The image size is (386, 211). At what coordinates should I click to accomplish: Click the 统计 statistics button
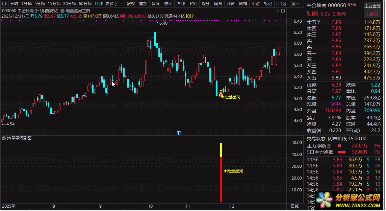click(168, 4)
